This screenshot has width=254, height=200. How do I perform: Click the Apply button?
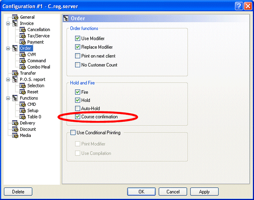(204, 192)
